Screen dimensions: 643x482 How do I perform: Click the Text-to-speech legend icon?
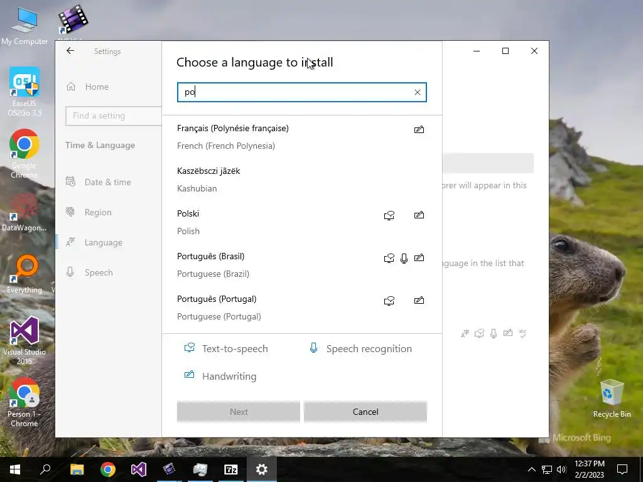tap(189, 348)
